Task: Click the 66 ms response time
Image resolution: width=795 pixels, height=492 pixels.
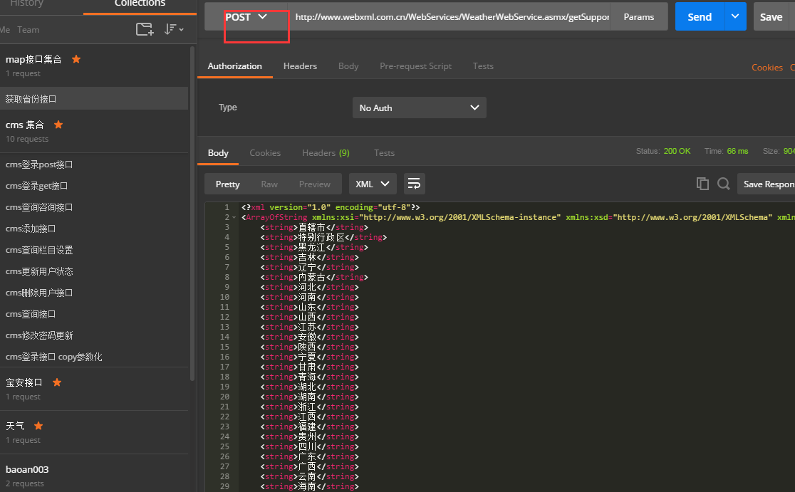Action: tap(737, 151)
